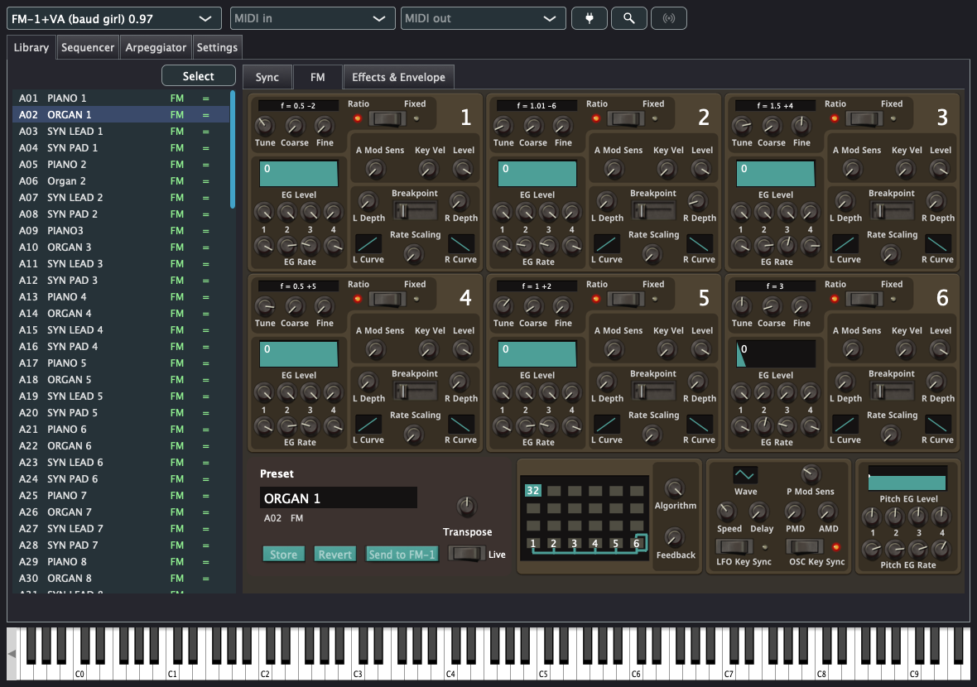Click operator 6 Breakpoint slider

892,392
